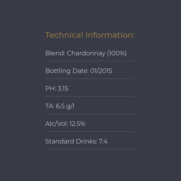
Task: Click the Standard Drinks: 7.4 text
Action: point(76,141)
